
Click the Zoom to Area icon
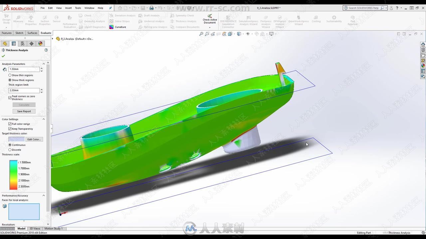pos(207,34)
